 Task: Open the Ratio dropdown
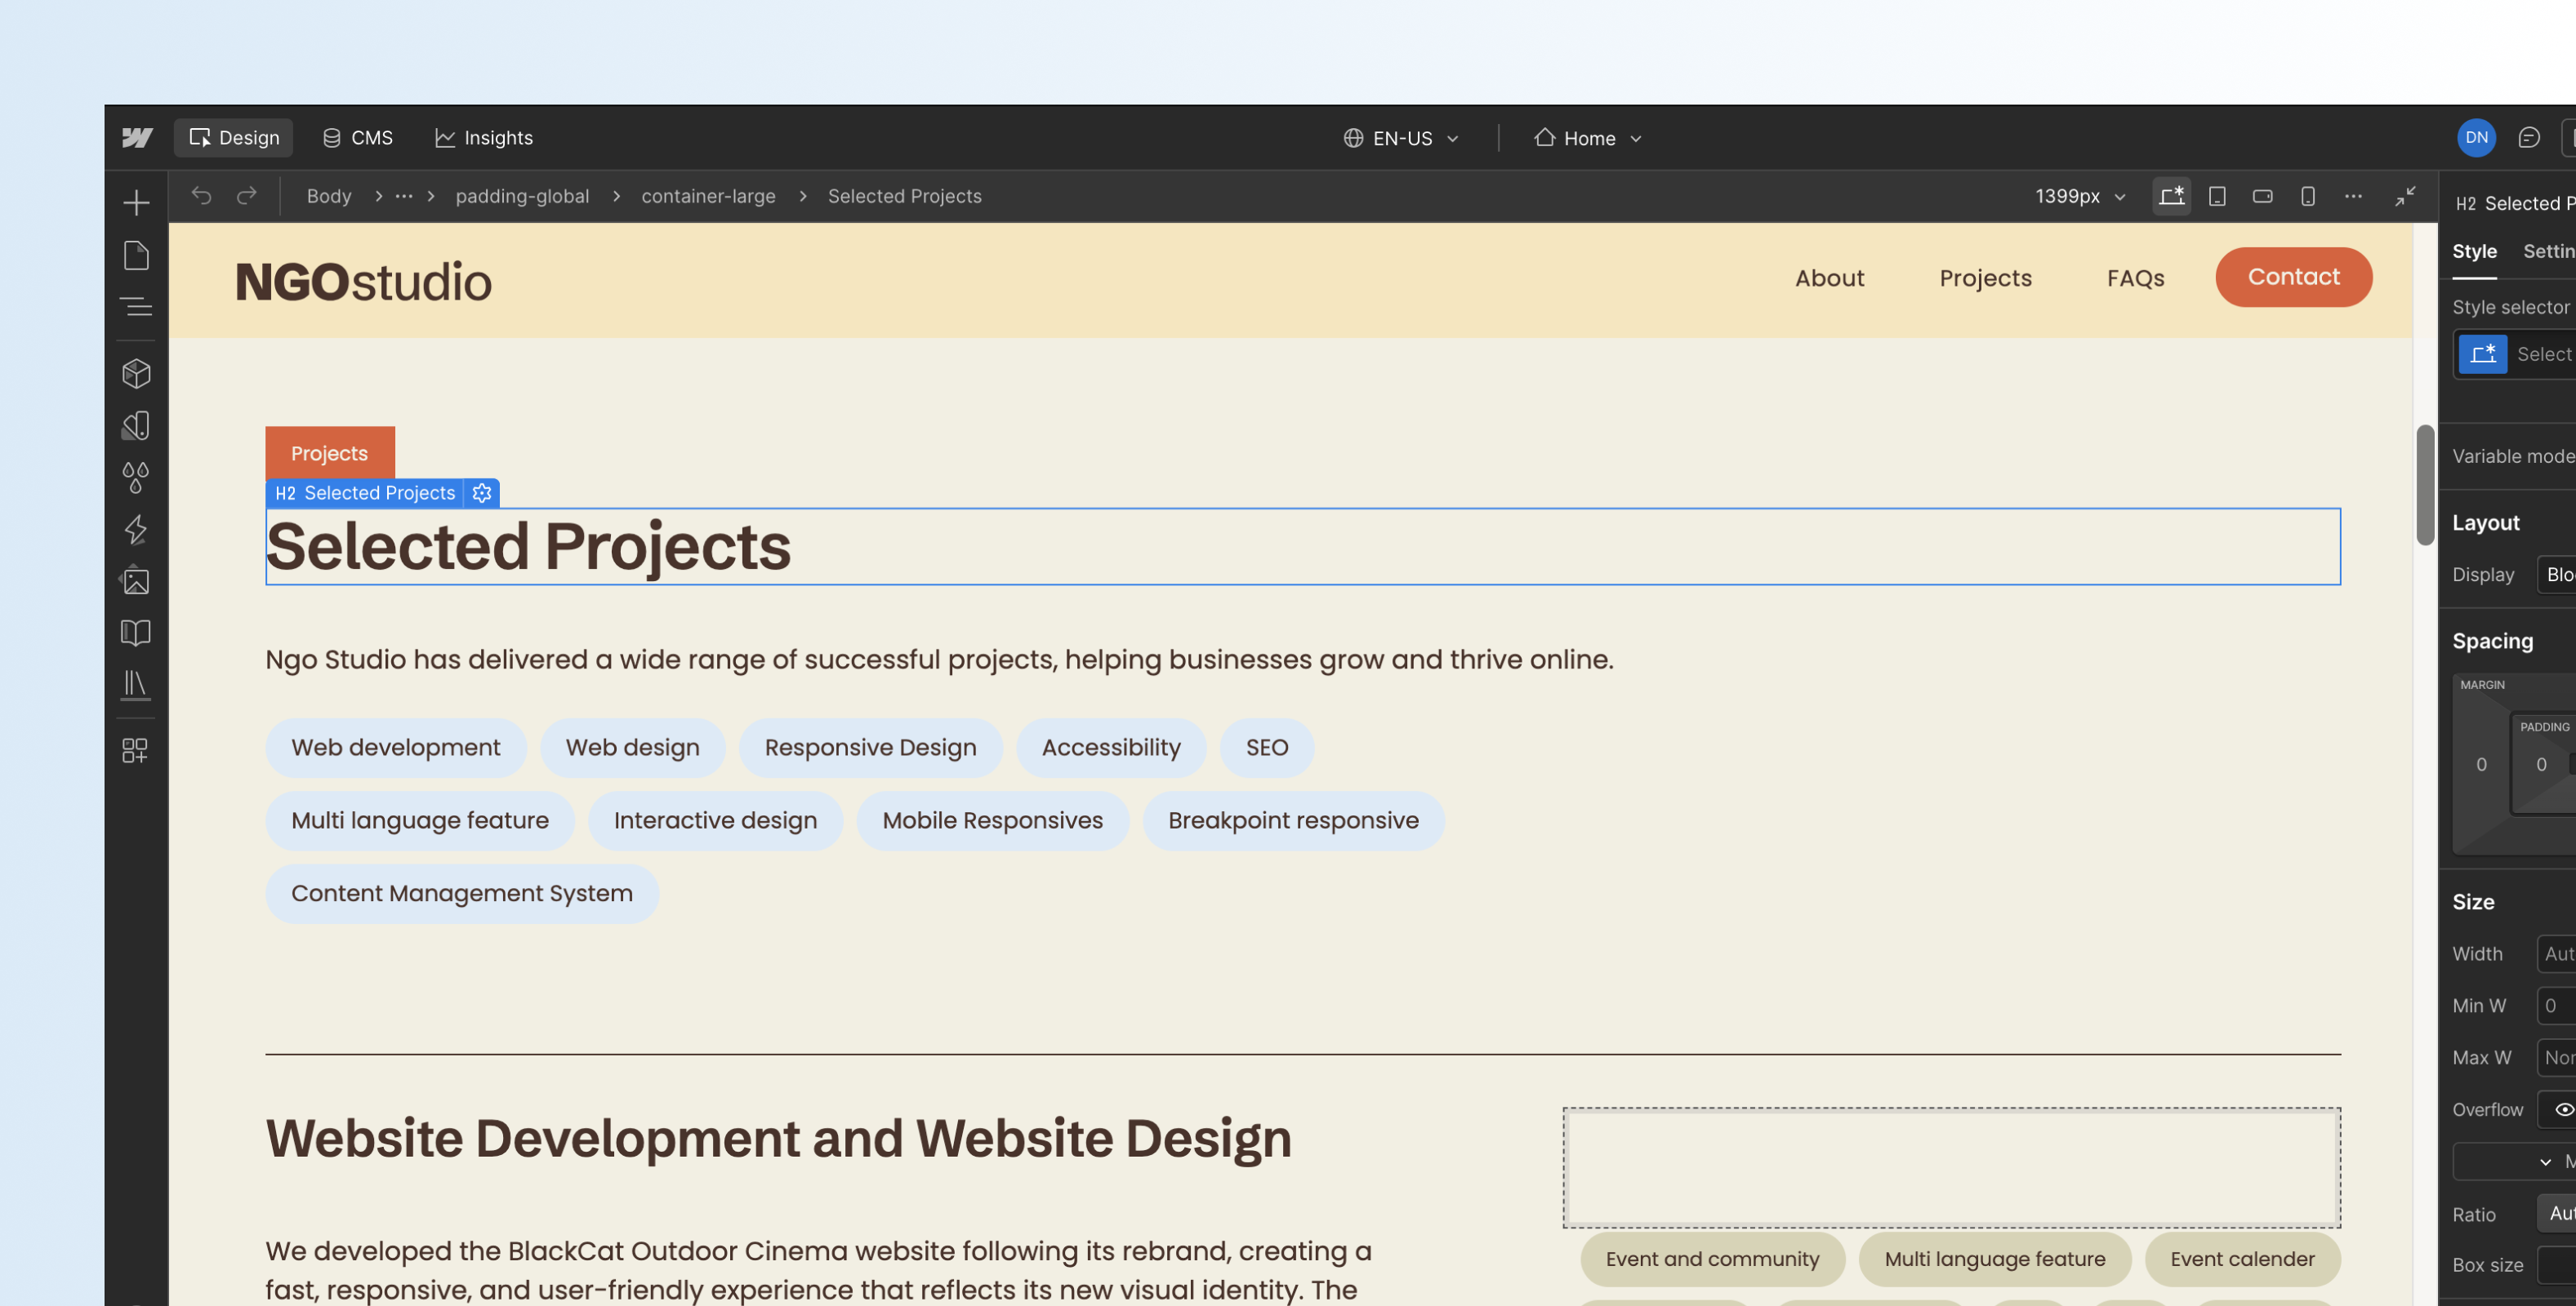pos(2557,1213)
